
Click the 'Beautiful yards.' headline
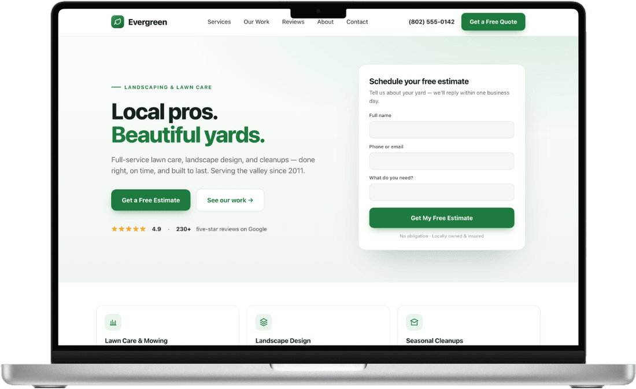[188, 135]
